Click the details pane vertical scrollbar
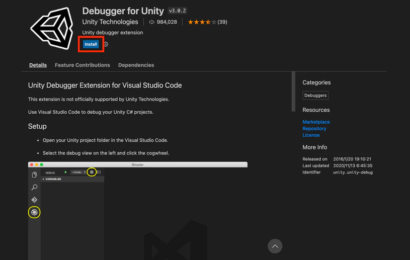 [x=293, y=92]
